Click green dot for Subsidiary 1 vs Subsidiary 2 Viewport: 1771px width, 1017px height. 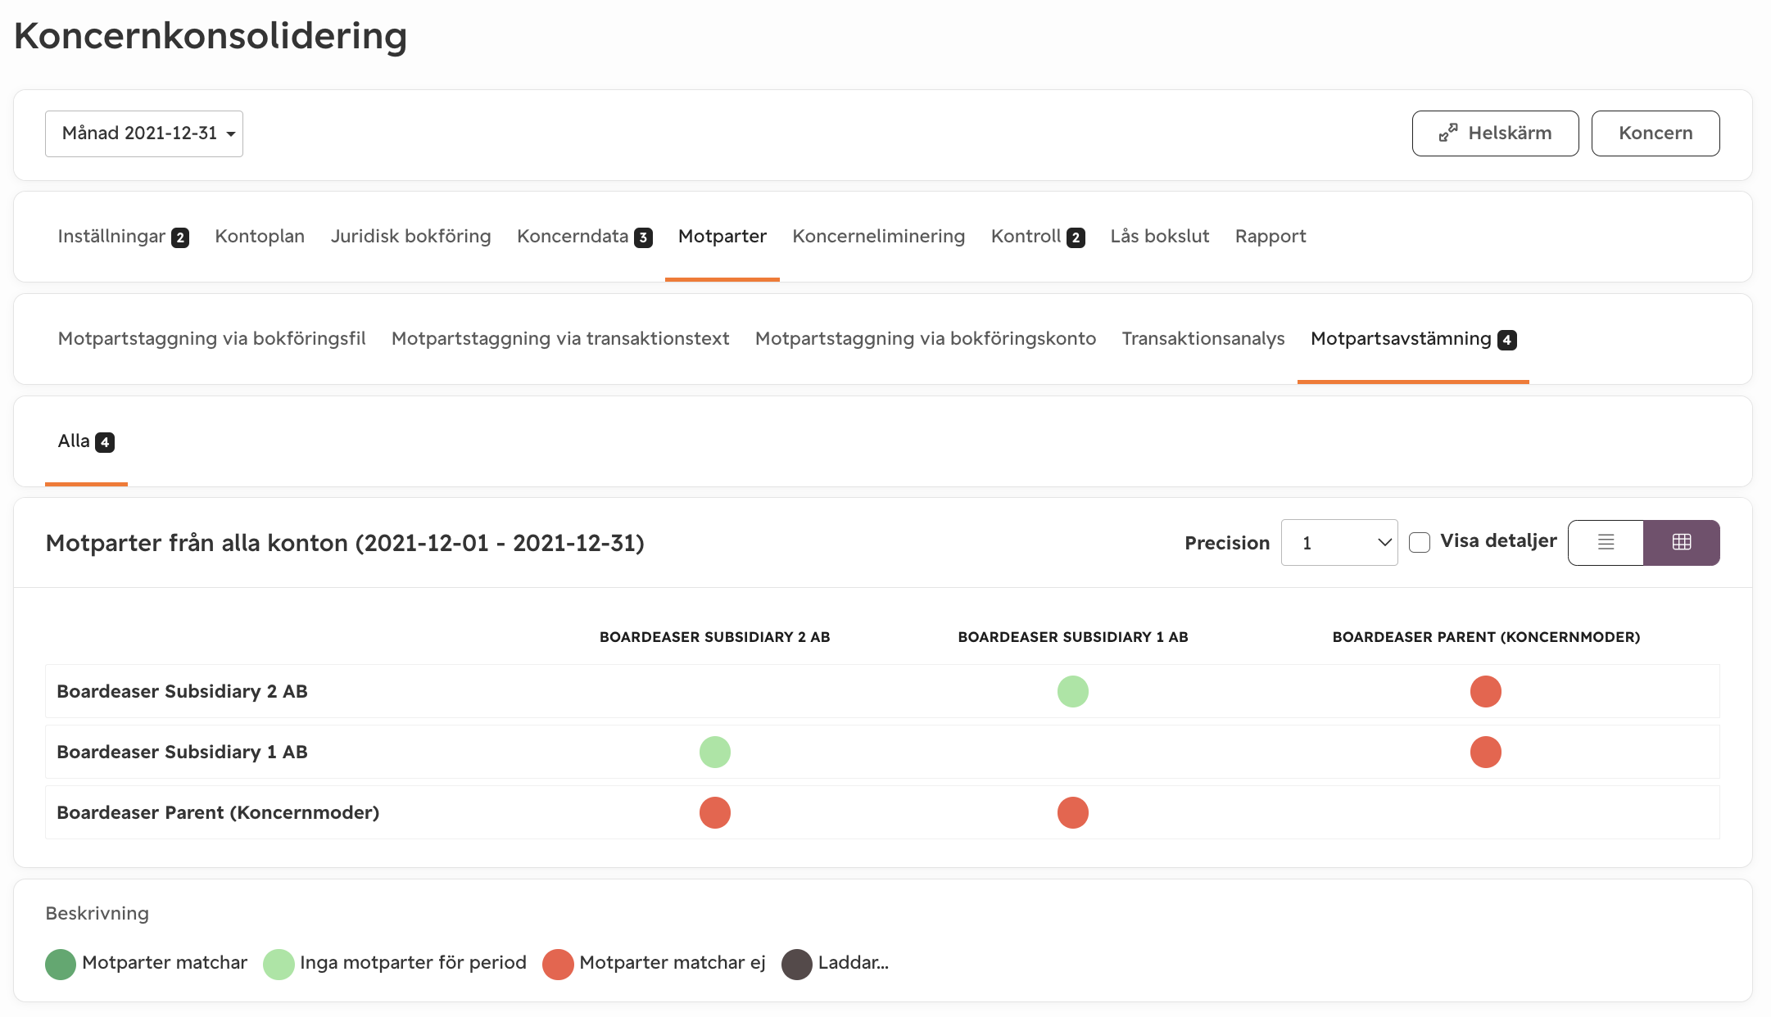(715, 752)
